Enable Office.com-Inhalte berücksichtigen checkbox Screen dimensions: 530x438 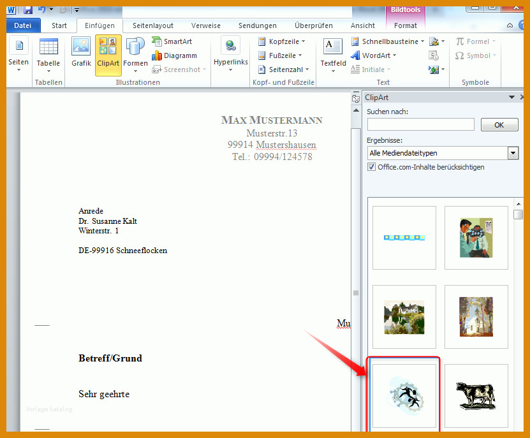[x=371, y=167]
